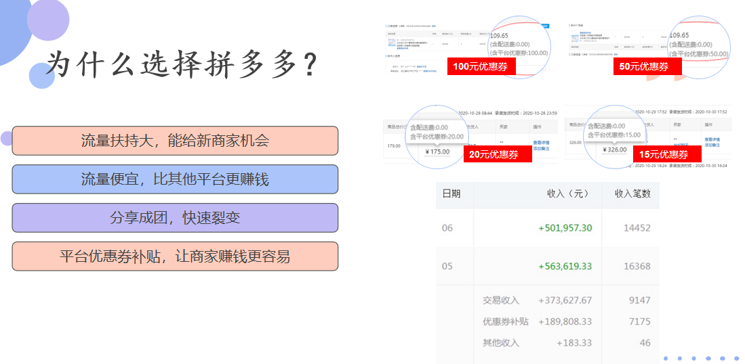Click the count cell 7175
Image resolution: width=745 pixels, height=364 pixels.
tap(639, 321)
